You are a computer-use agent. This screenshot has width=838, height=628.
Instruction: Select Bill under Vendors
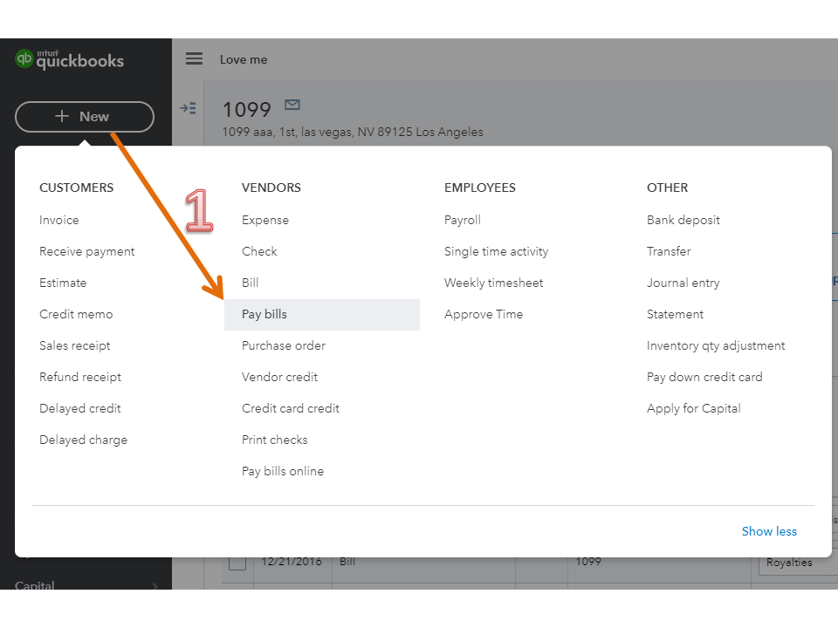pyautogui.click(x=251, y=283)
